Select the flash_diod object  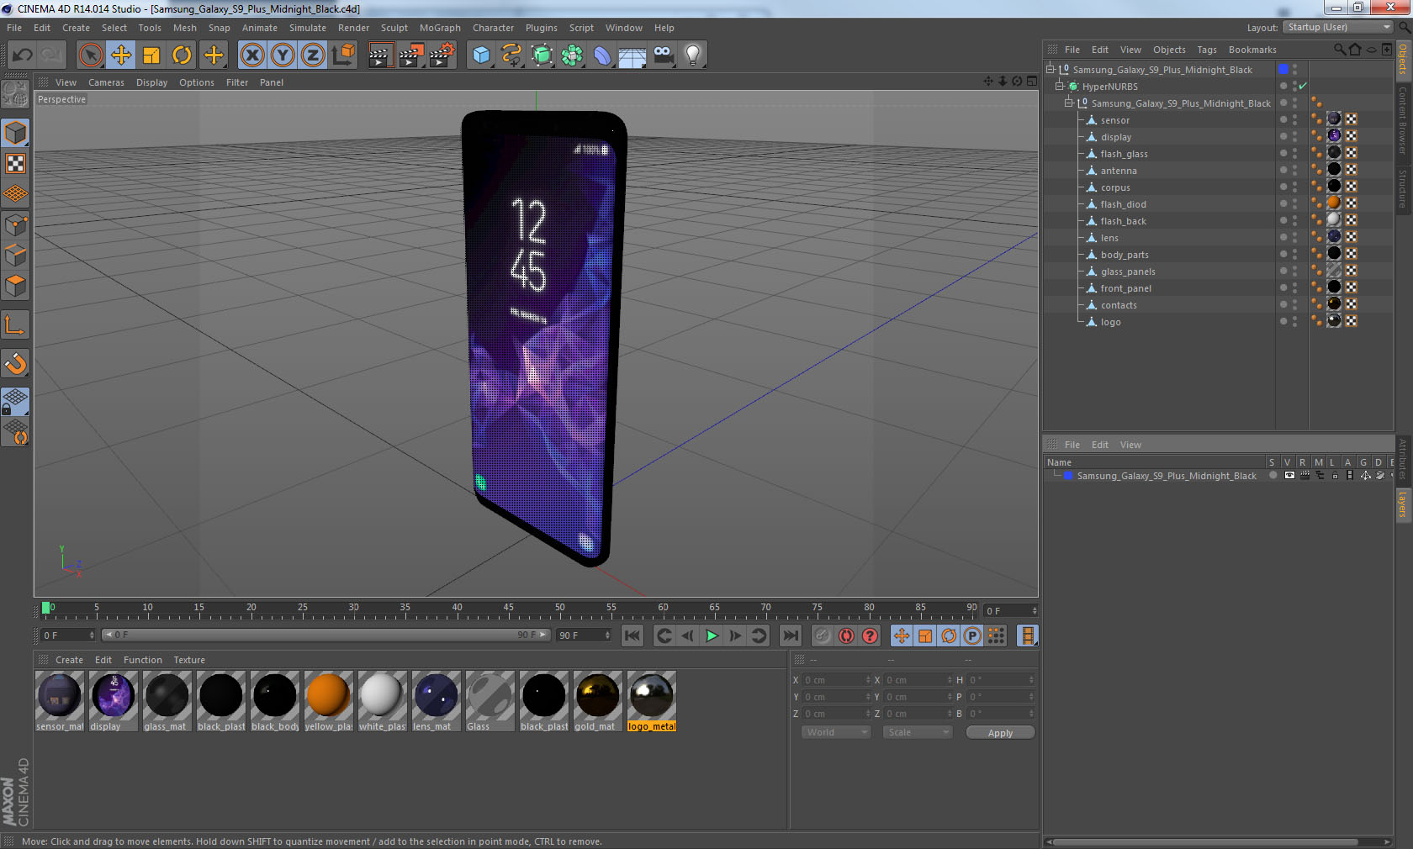[x=1123, y=204]
